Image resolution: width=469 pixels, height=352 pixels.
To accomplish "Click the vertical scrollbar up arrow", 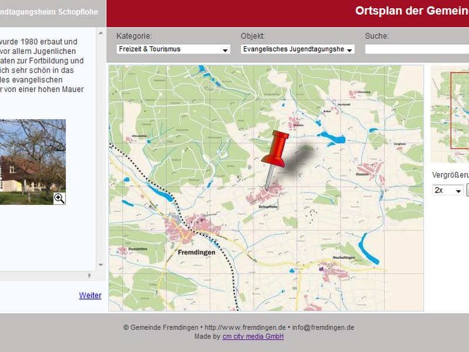I will pos(101,33).
